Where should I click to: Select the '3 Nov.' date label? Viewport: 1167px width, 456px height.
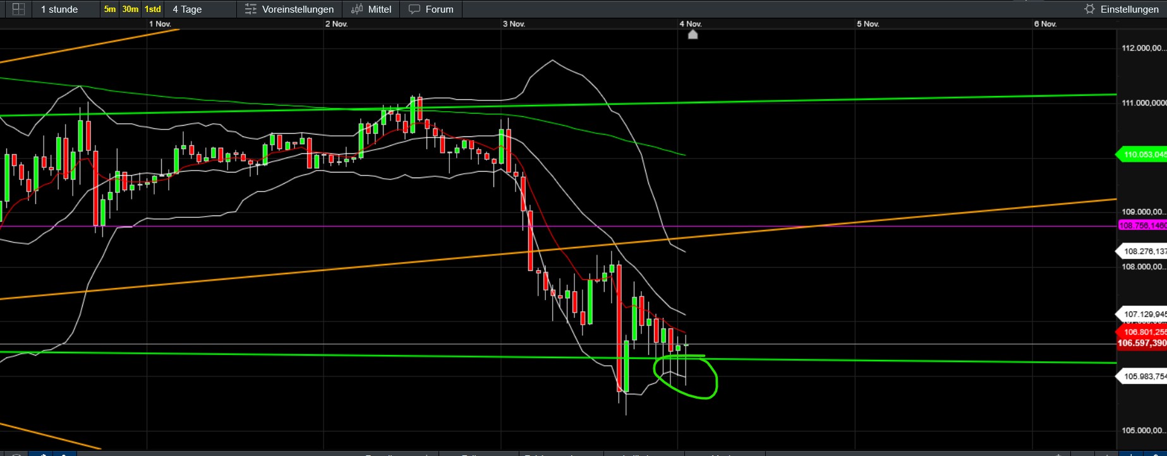pos(514,24)
